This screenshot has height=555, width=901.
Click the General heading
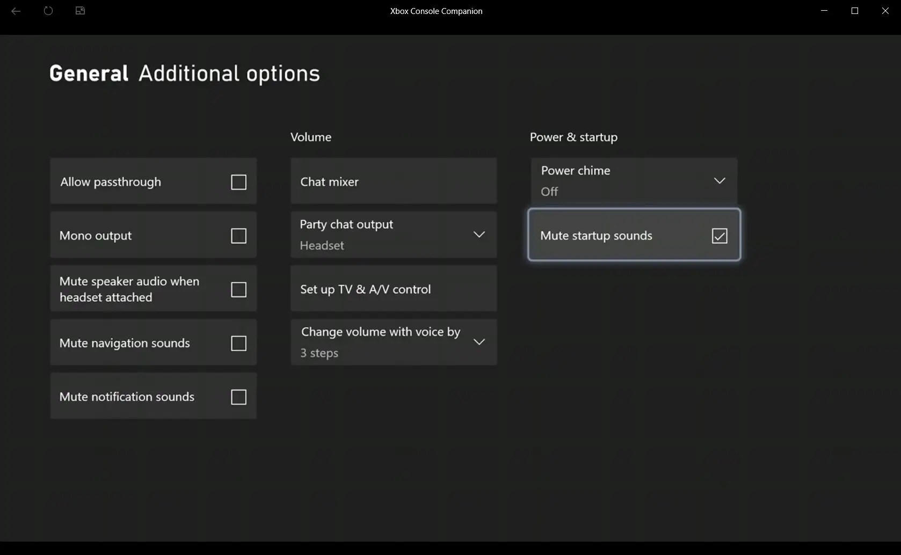(x=88, y=73)
